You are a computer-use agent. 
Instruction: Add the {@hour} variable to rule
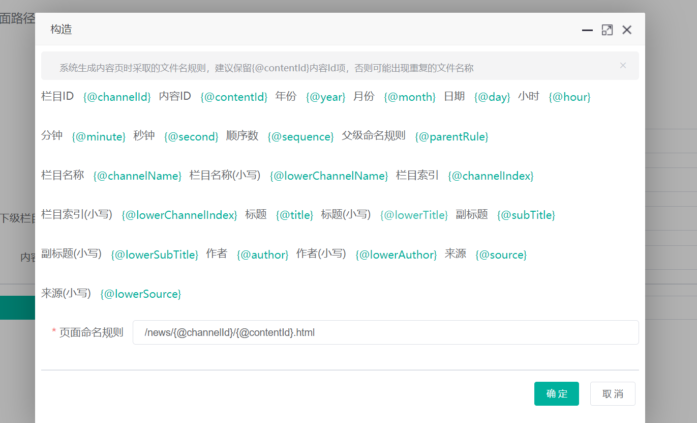click(569, 97)
